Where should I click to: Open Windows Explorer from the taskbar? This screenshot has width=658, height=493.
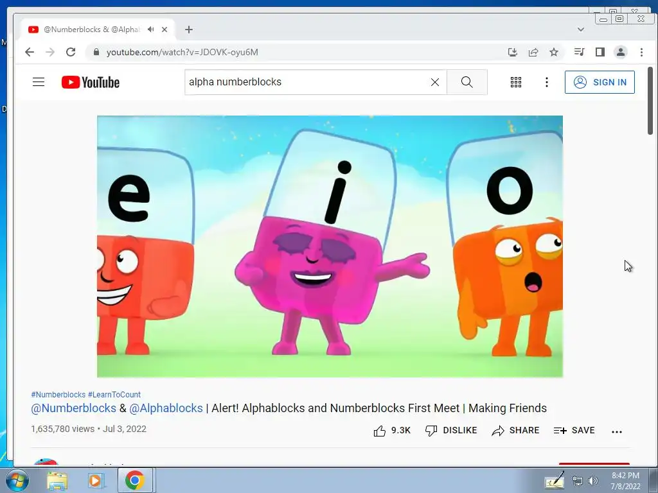(x=57, y=480)
